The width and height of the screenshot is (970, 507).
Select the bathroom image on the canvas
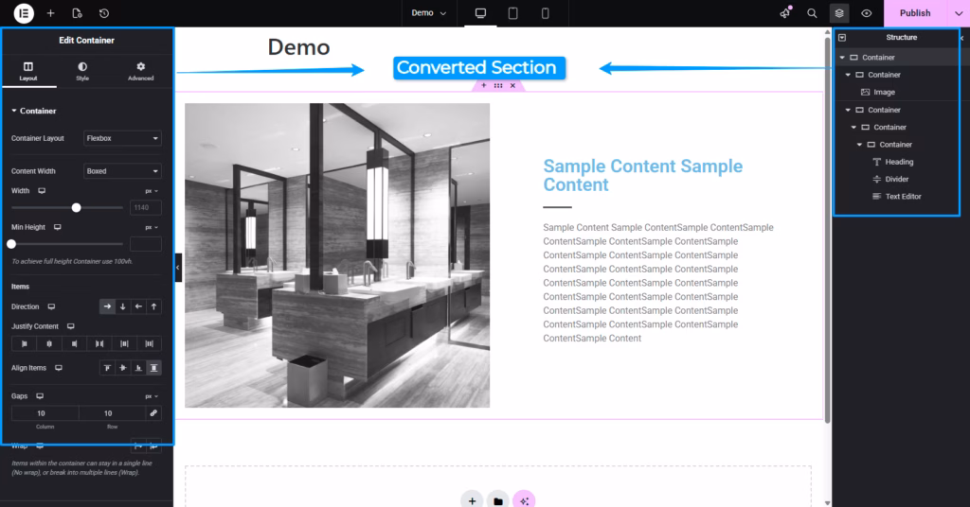click(x=337, y=255)
